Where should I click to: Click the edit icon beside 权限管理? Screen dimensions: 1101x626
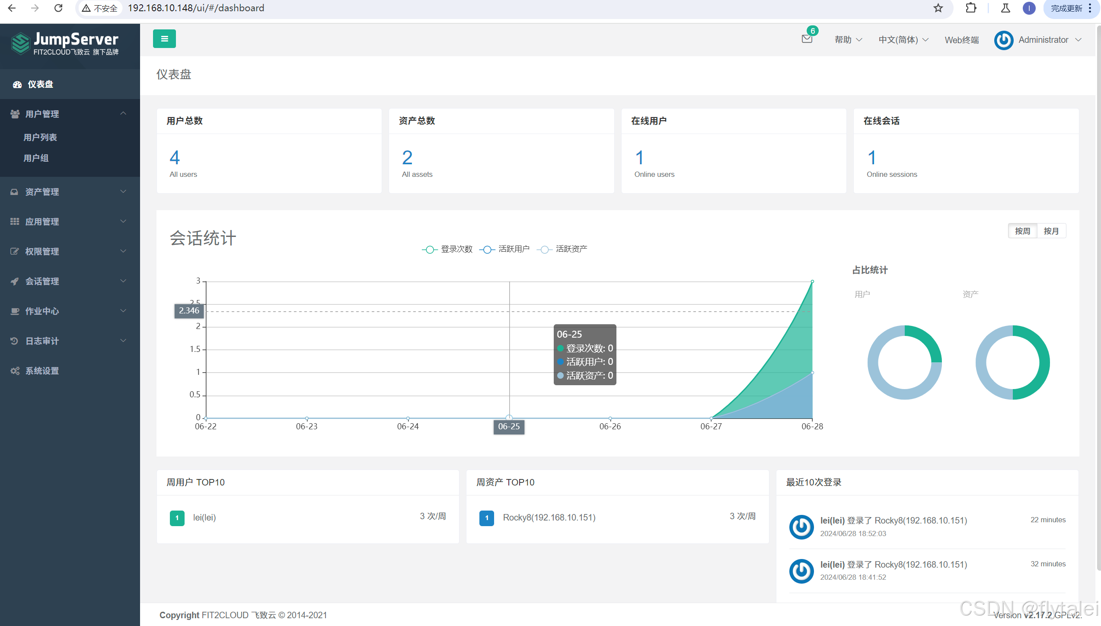(x=14, y=251)
